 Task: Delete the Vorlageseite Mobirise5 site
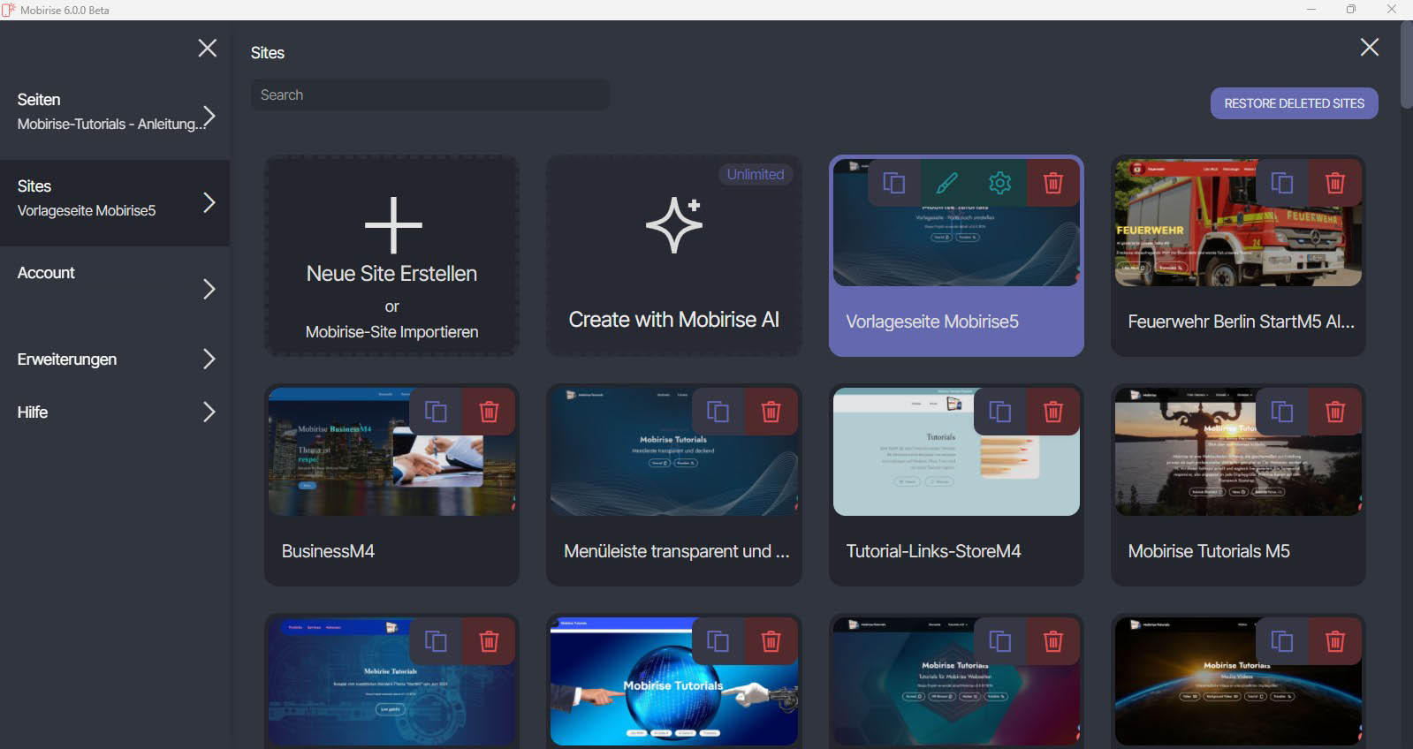tap(1053, 183)
